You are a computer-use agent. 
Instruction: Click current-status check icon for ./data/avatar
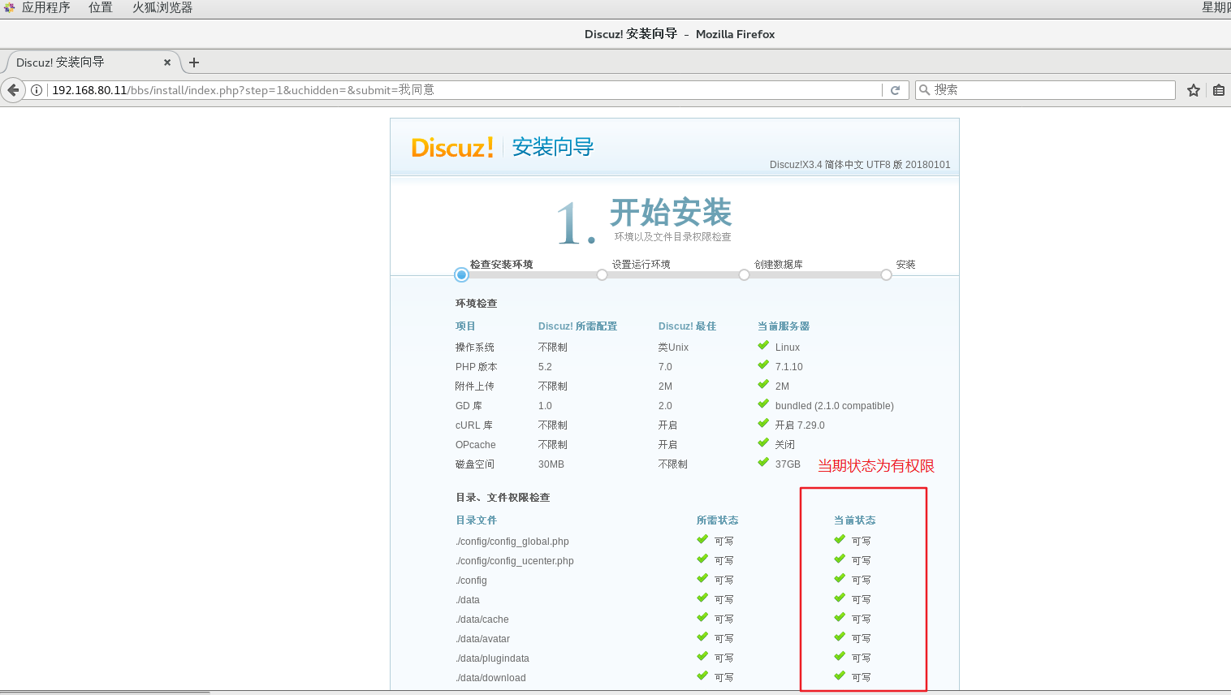pos(840,637)
